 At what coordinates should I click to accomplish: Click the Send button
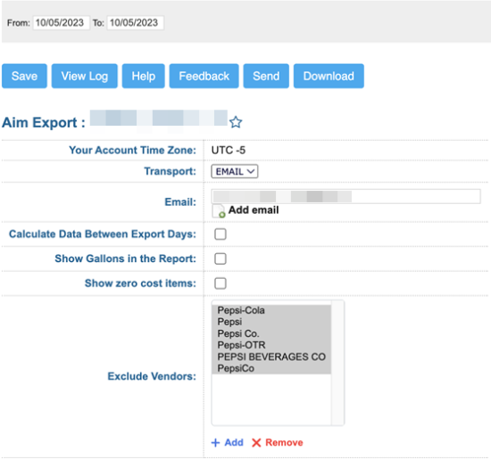click(266, 76)
